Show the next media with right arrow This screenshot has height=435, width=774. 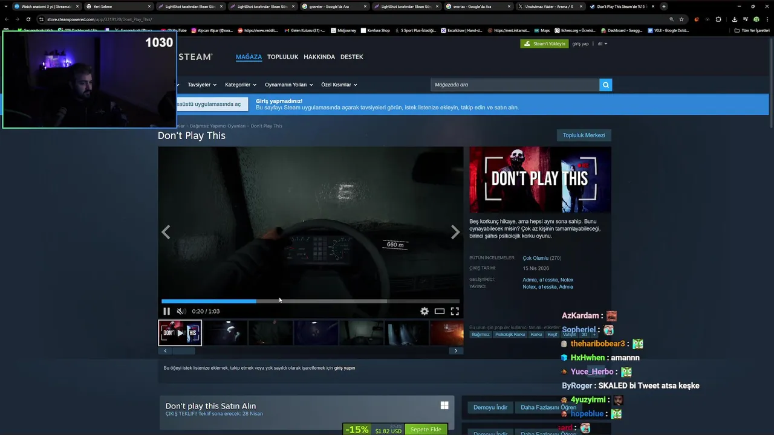455,232
